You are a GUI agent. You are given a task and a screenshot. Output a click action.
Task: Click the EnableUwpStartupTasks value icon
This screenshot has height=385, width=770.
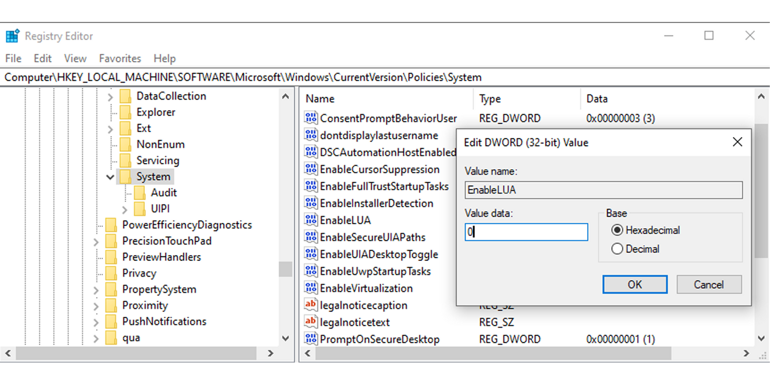(x=311, y=271)
